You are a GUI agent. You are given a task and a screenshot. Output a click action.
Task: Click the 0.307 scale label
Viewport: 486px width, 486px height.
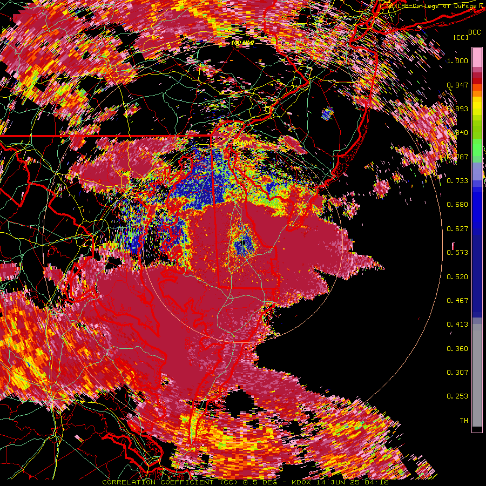(x=457, y=373)
